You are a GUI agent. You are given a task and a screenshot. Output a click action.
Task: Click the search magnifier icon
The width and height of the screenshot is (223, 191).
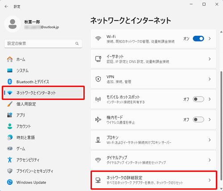[x=77, y=44]
